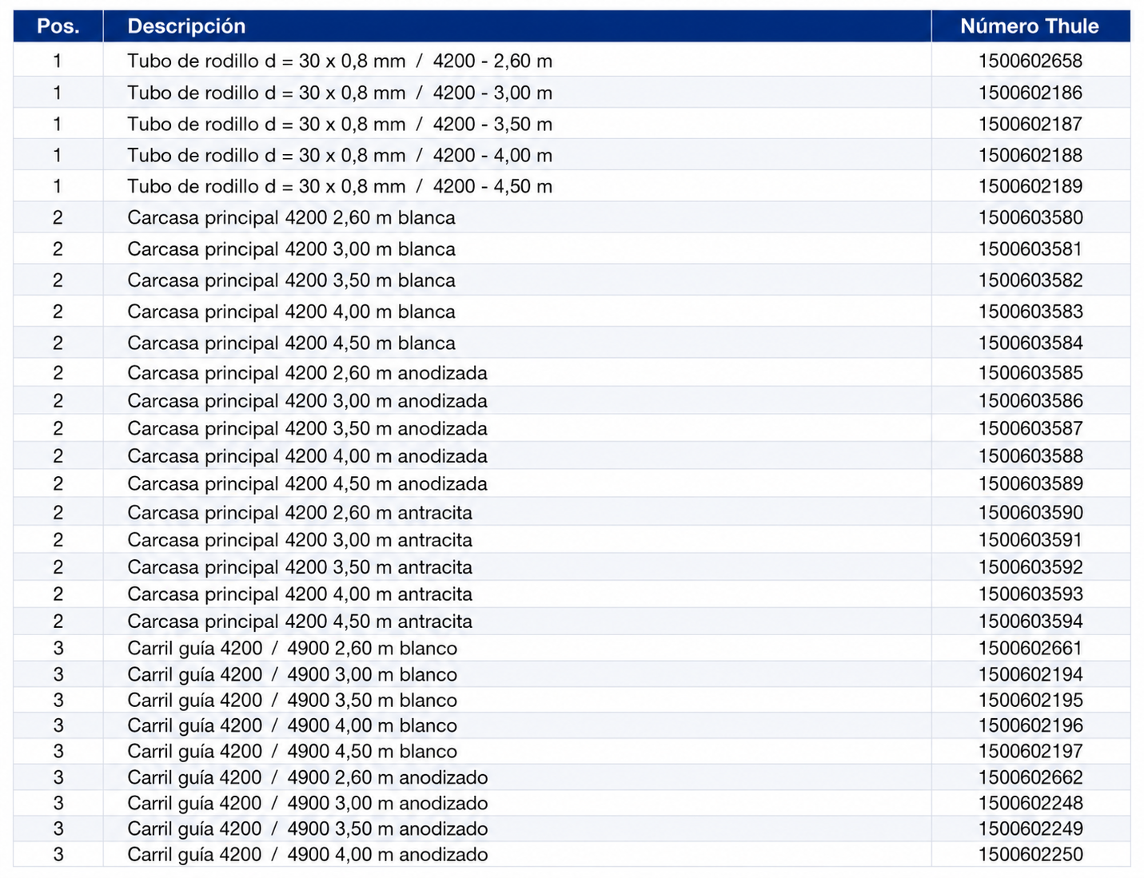Click "Carcasa principal 4200 2,60 m antracita"

point(300,513)
